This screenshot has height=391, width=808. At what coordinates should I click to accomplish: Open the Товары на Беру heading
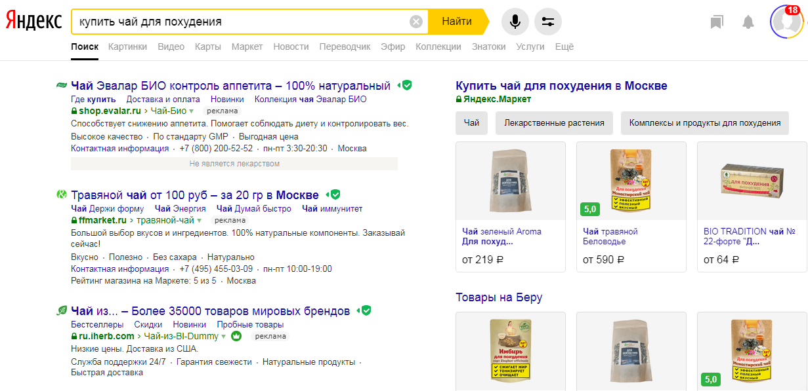click(499, 298)
